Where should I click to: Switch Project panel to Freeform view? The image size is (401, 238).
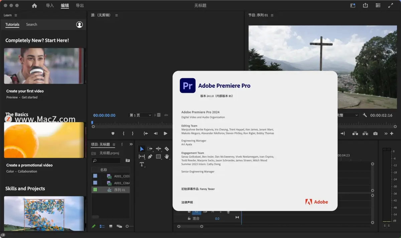click(x=119, y=226)
